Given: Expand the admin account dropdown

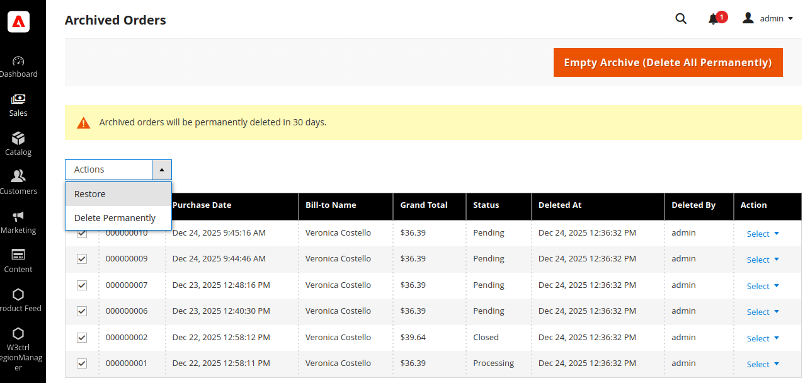Looking at the screenshot, I should [x=768, y=18].
